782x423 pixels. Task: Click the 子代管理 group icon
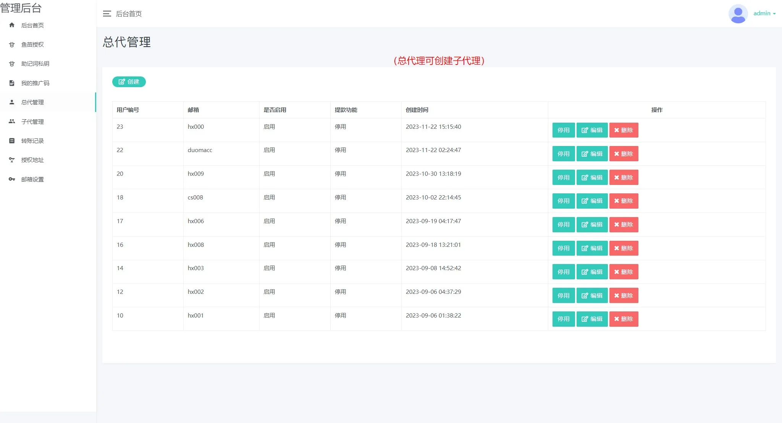coord(12,122)
